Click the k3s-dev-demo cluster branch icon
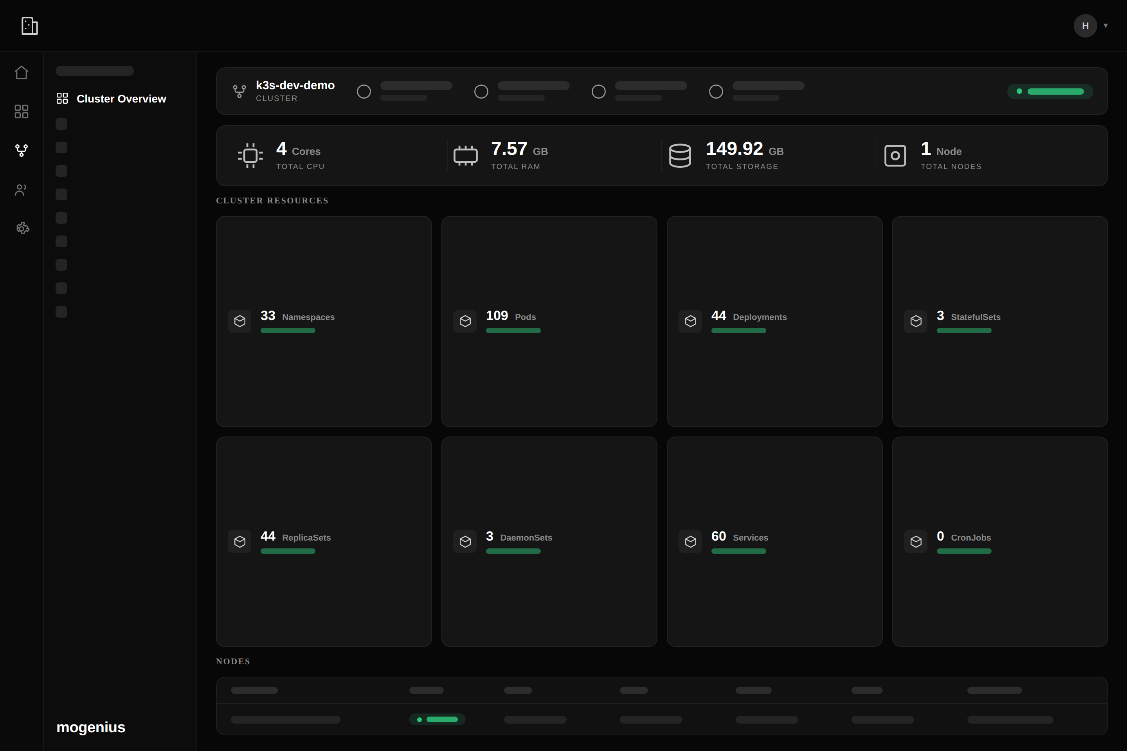 coord(239,91)
